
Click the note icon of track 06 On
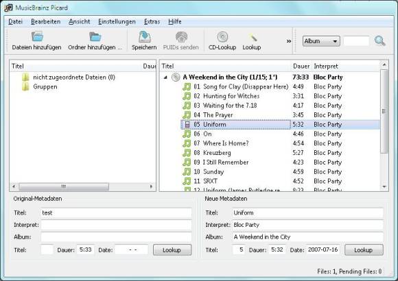187,134
